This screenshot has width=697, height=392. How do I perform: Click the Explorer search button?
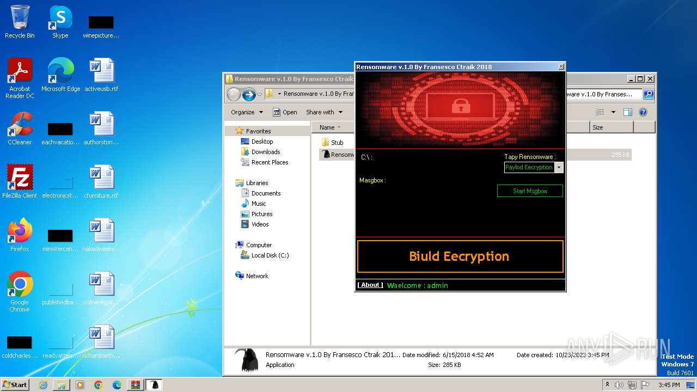click(x=649, y=94)
